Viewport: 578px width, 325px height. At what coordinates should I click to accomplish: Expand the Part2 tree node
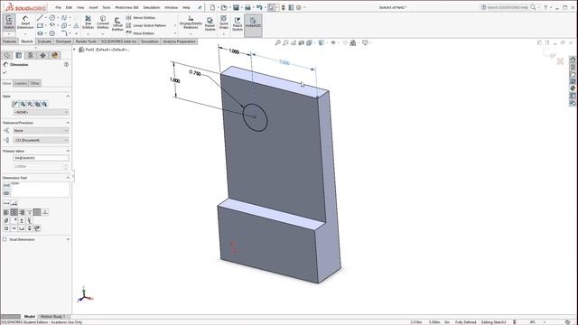[x=74, y=50]
